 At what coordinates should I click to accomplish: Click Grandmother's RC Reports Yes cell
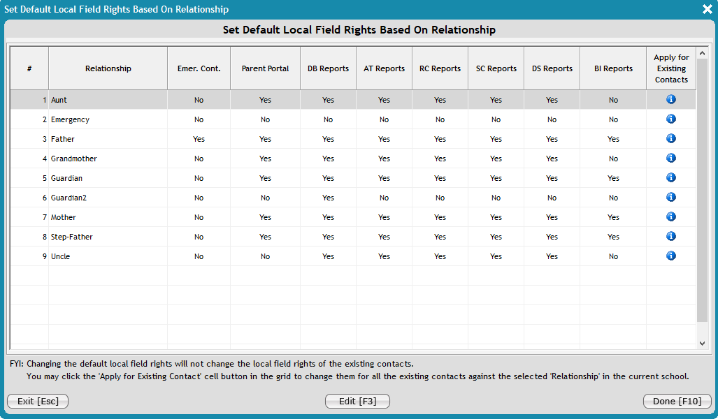[440, 159]
